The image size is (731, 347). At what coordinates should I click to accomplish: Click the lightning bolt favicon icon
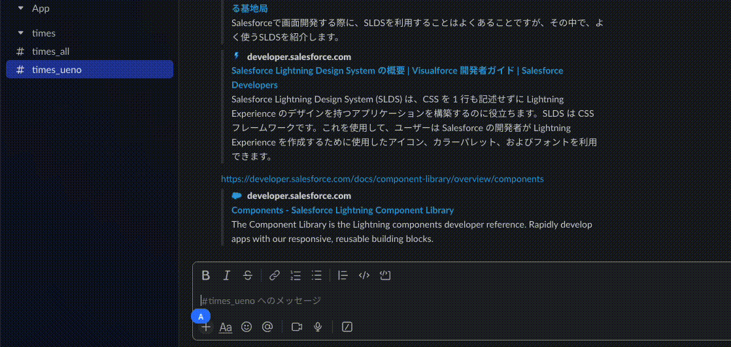point(236,56)
